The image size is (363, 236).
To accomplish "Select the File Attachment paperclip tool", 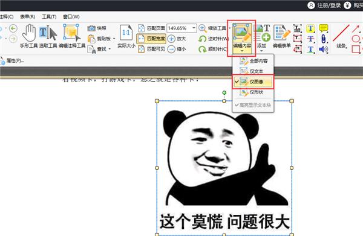I will tap(324, 39).
